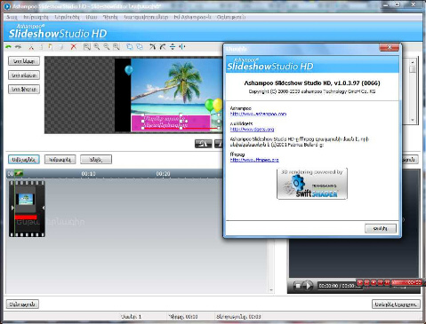This screenshot has height=324, width=426.
Task: Click the flip vertical arrows icon
Action: click(173, 47)
